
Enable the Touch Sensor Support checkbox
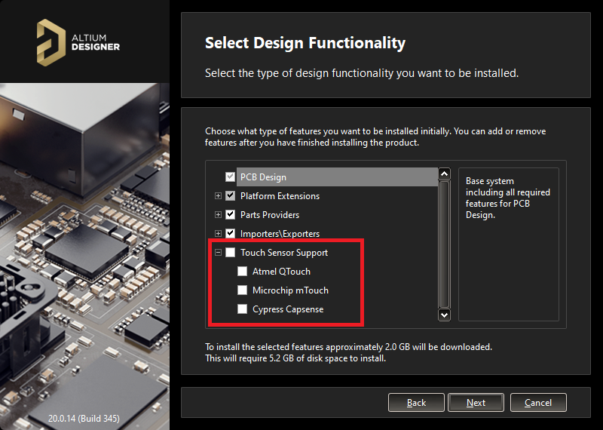click(x=231, y=253)
